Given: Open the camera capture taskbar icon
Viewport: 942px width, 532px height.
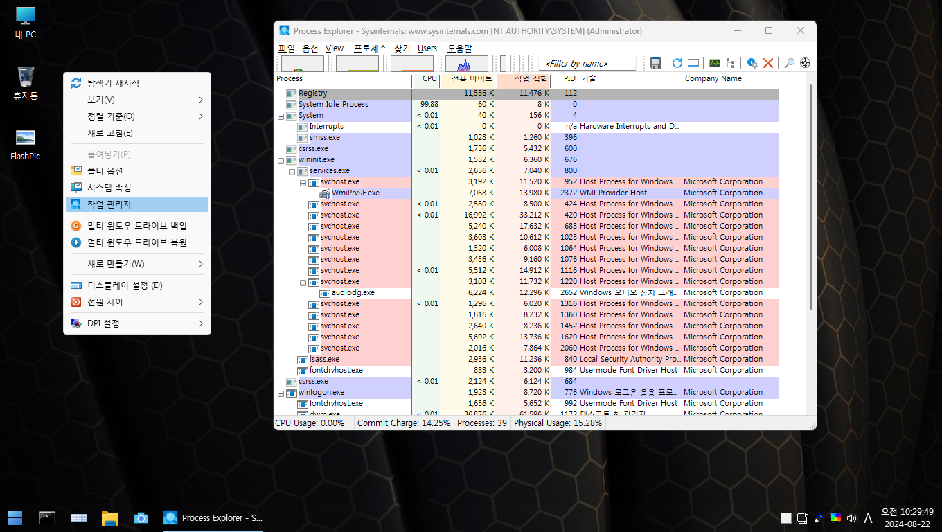Looking at the screenshot, I should pos(141,517).
